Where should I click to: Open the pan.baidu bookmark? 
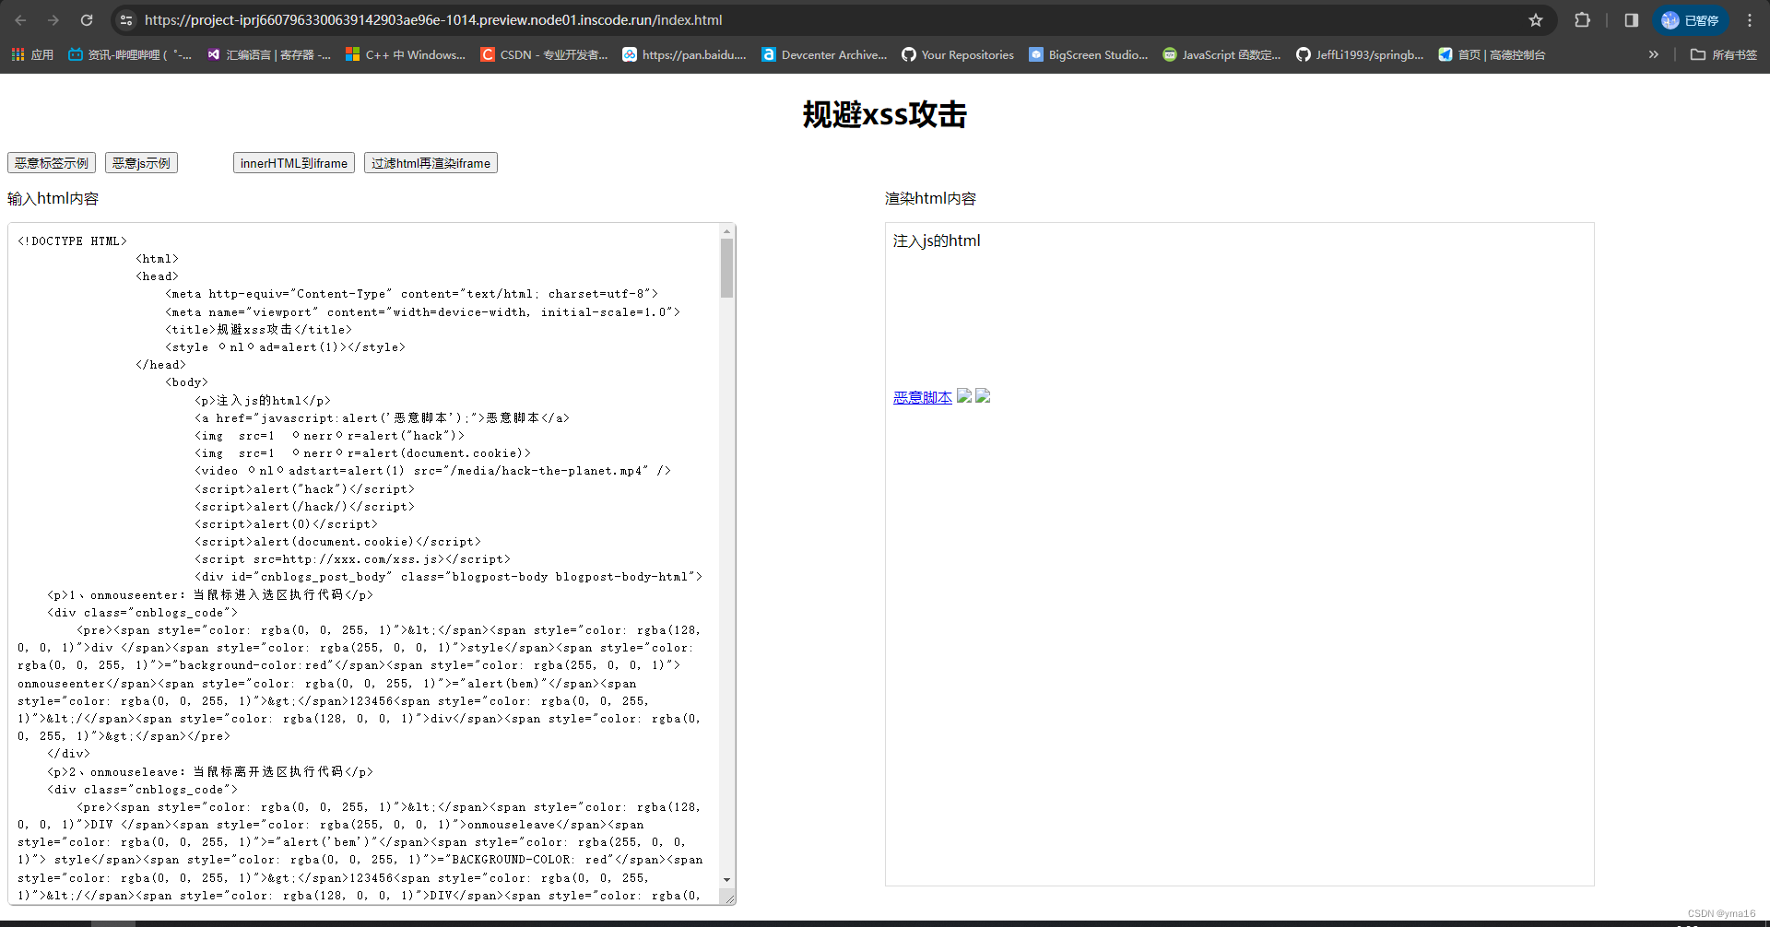coord(685,55)
